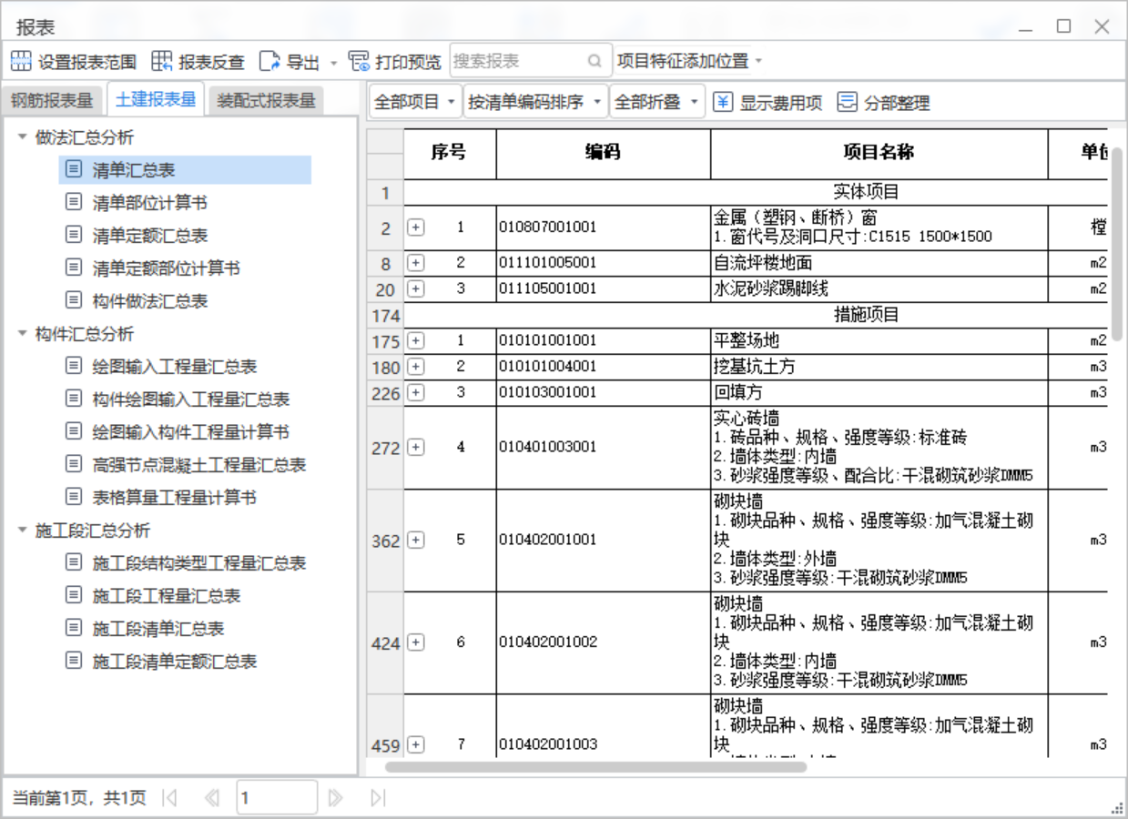Click the page number input box
The width and height of the screenshot is (1128, 819).
click(277, 798)
